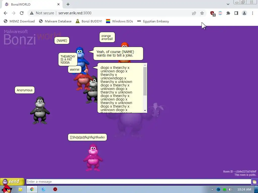Reload the BonziWORLD page
This screenshot has height=193, width=258.
coord(22,13)
